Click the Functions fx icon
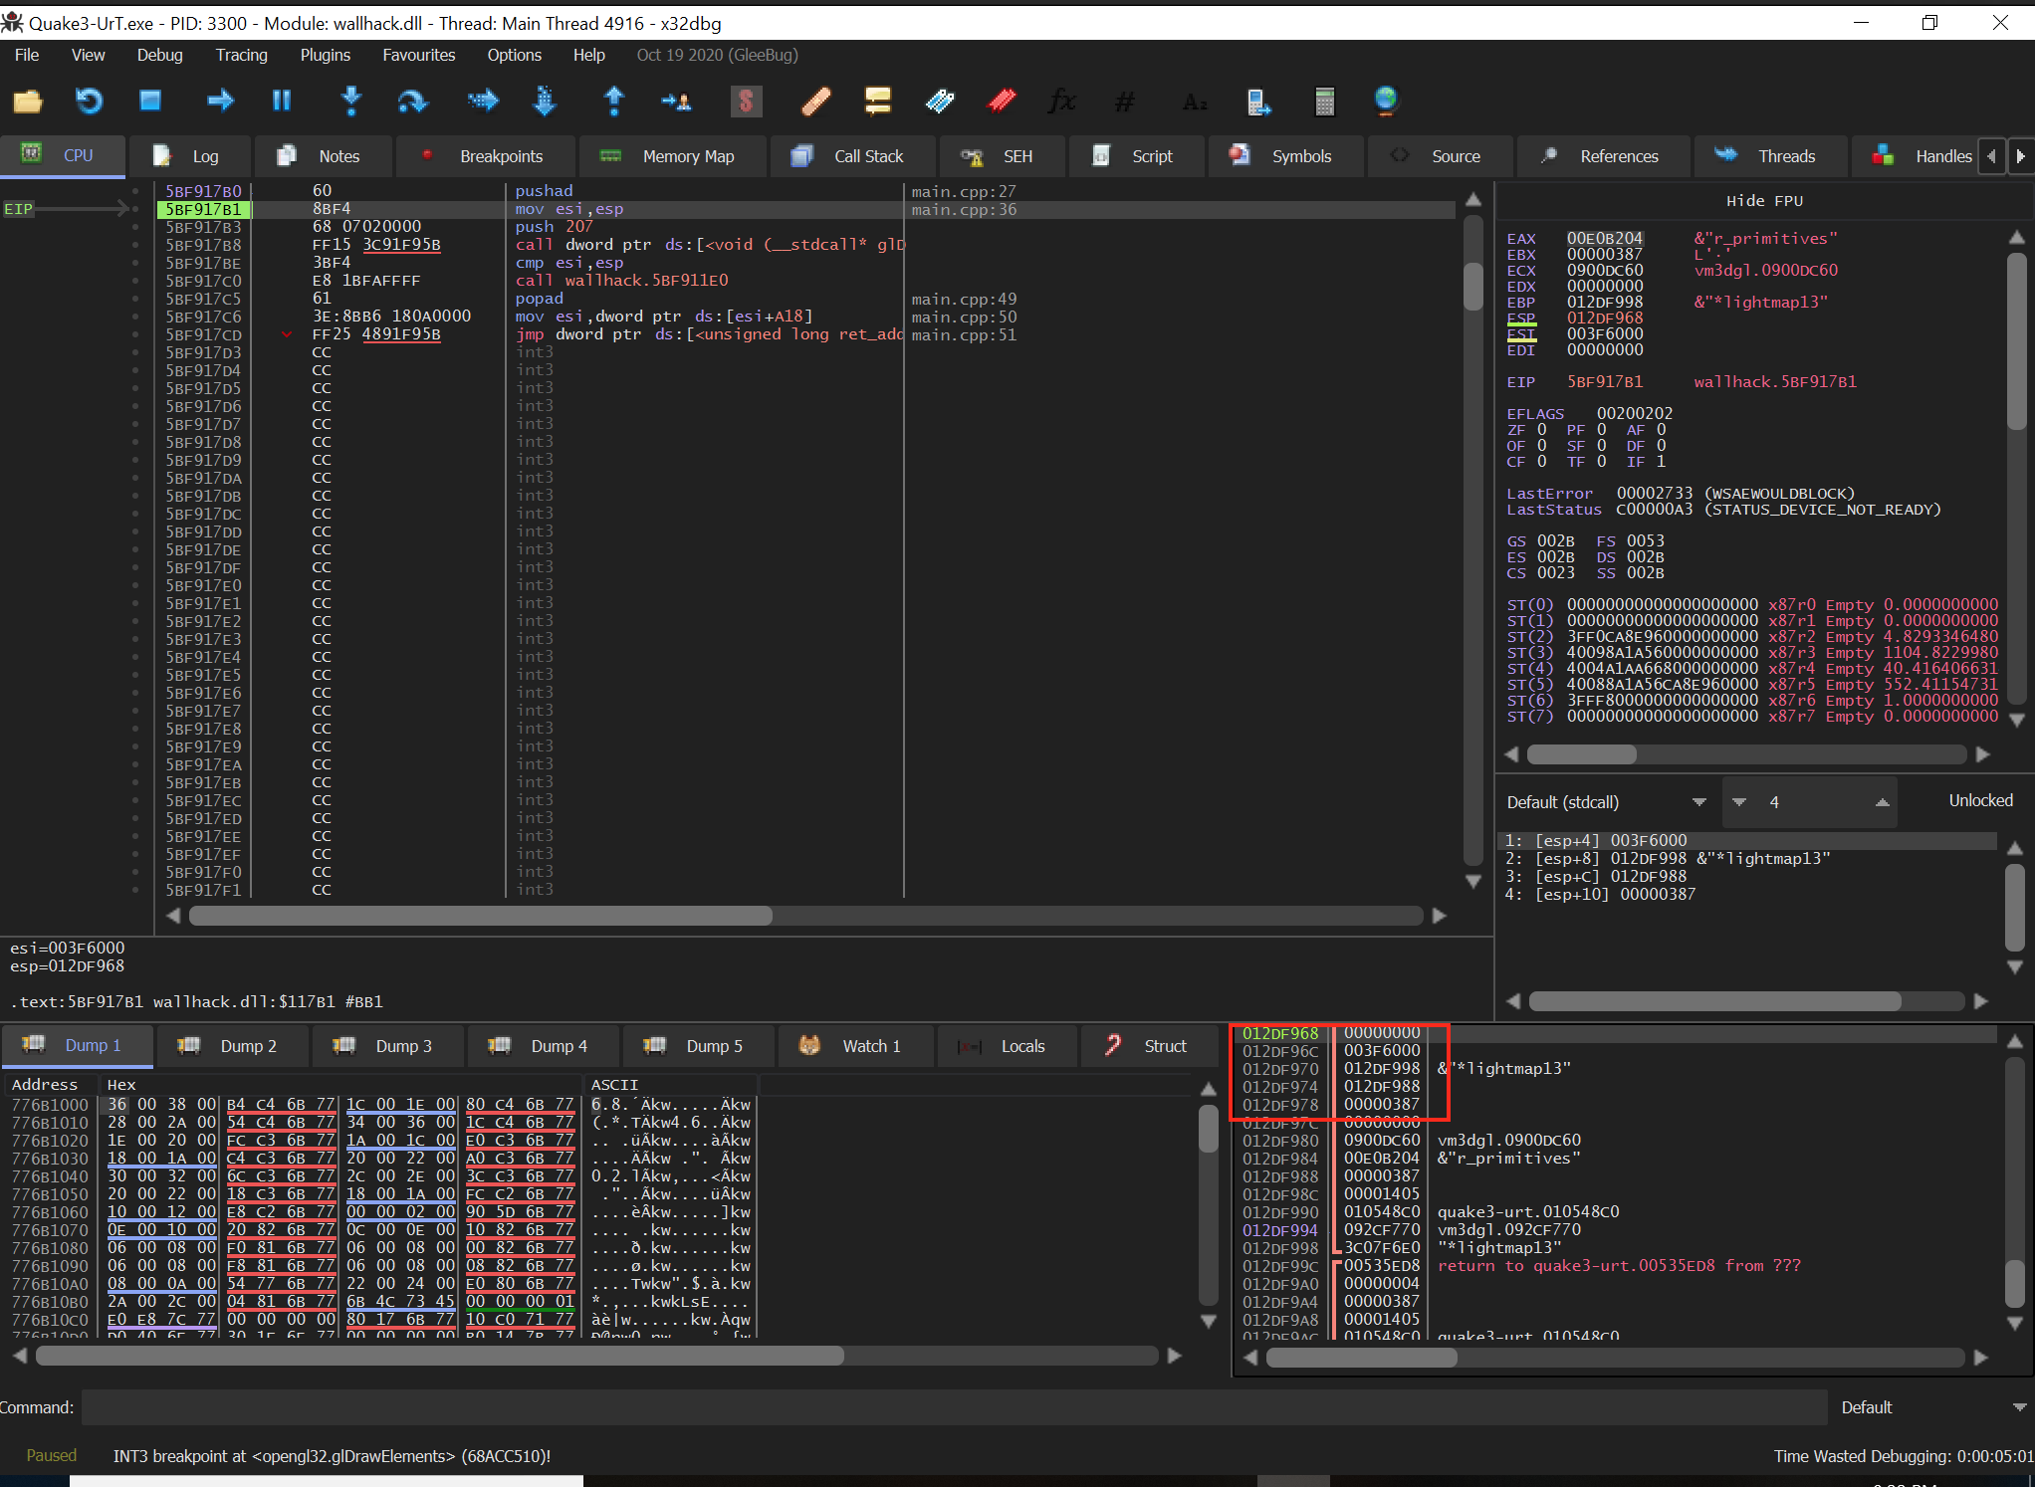2035x1487 pixels. pos(1062,101)
